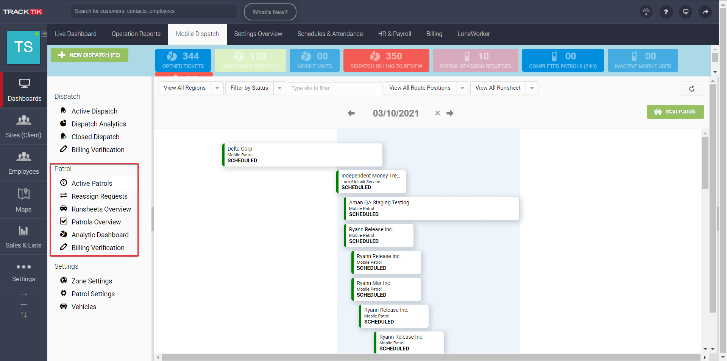Open 350 Dispatch Billing To Review tile
Image resolution: width=727 pixels, height=361 pixels.
pyautogui.click(x=386, y=60)
